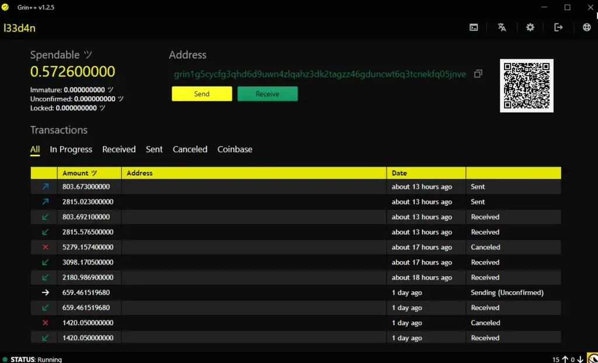Click the Unconfirmed balance line
598x363 pixels.
pos(77,99)
